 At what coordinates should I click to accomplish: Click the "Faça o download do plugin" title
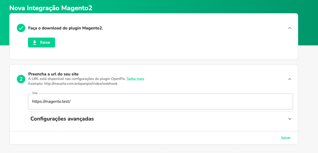66,28
